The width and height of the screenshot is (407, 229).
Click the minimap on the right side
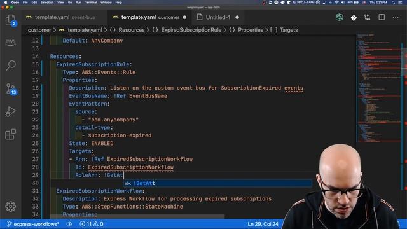tap(379, 88)
